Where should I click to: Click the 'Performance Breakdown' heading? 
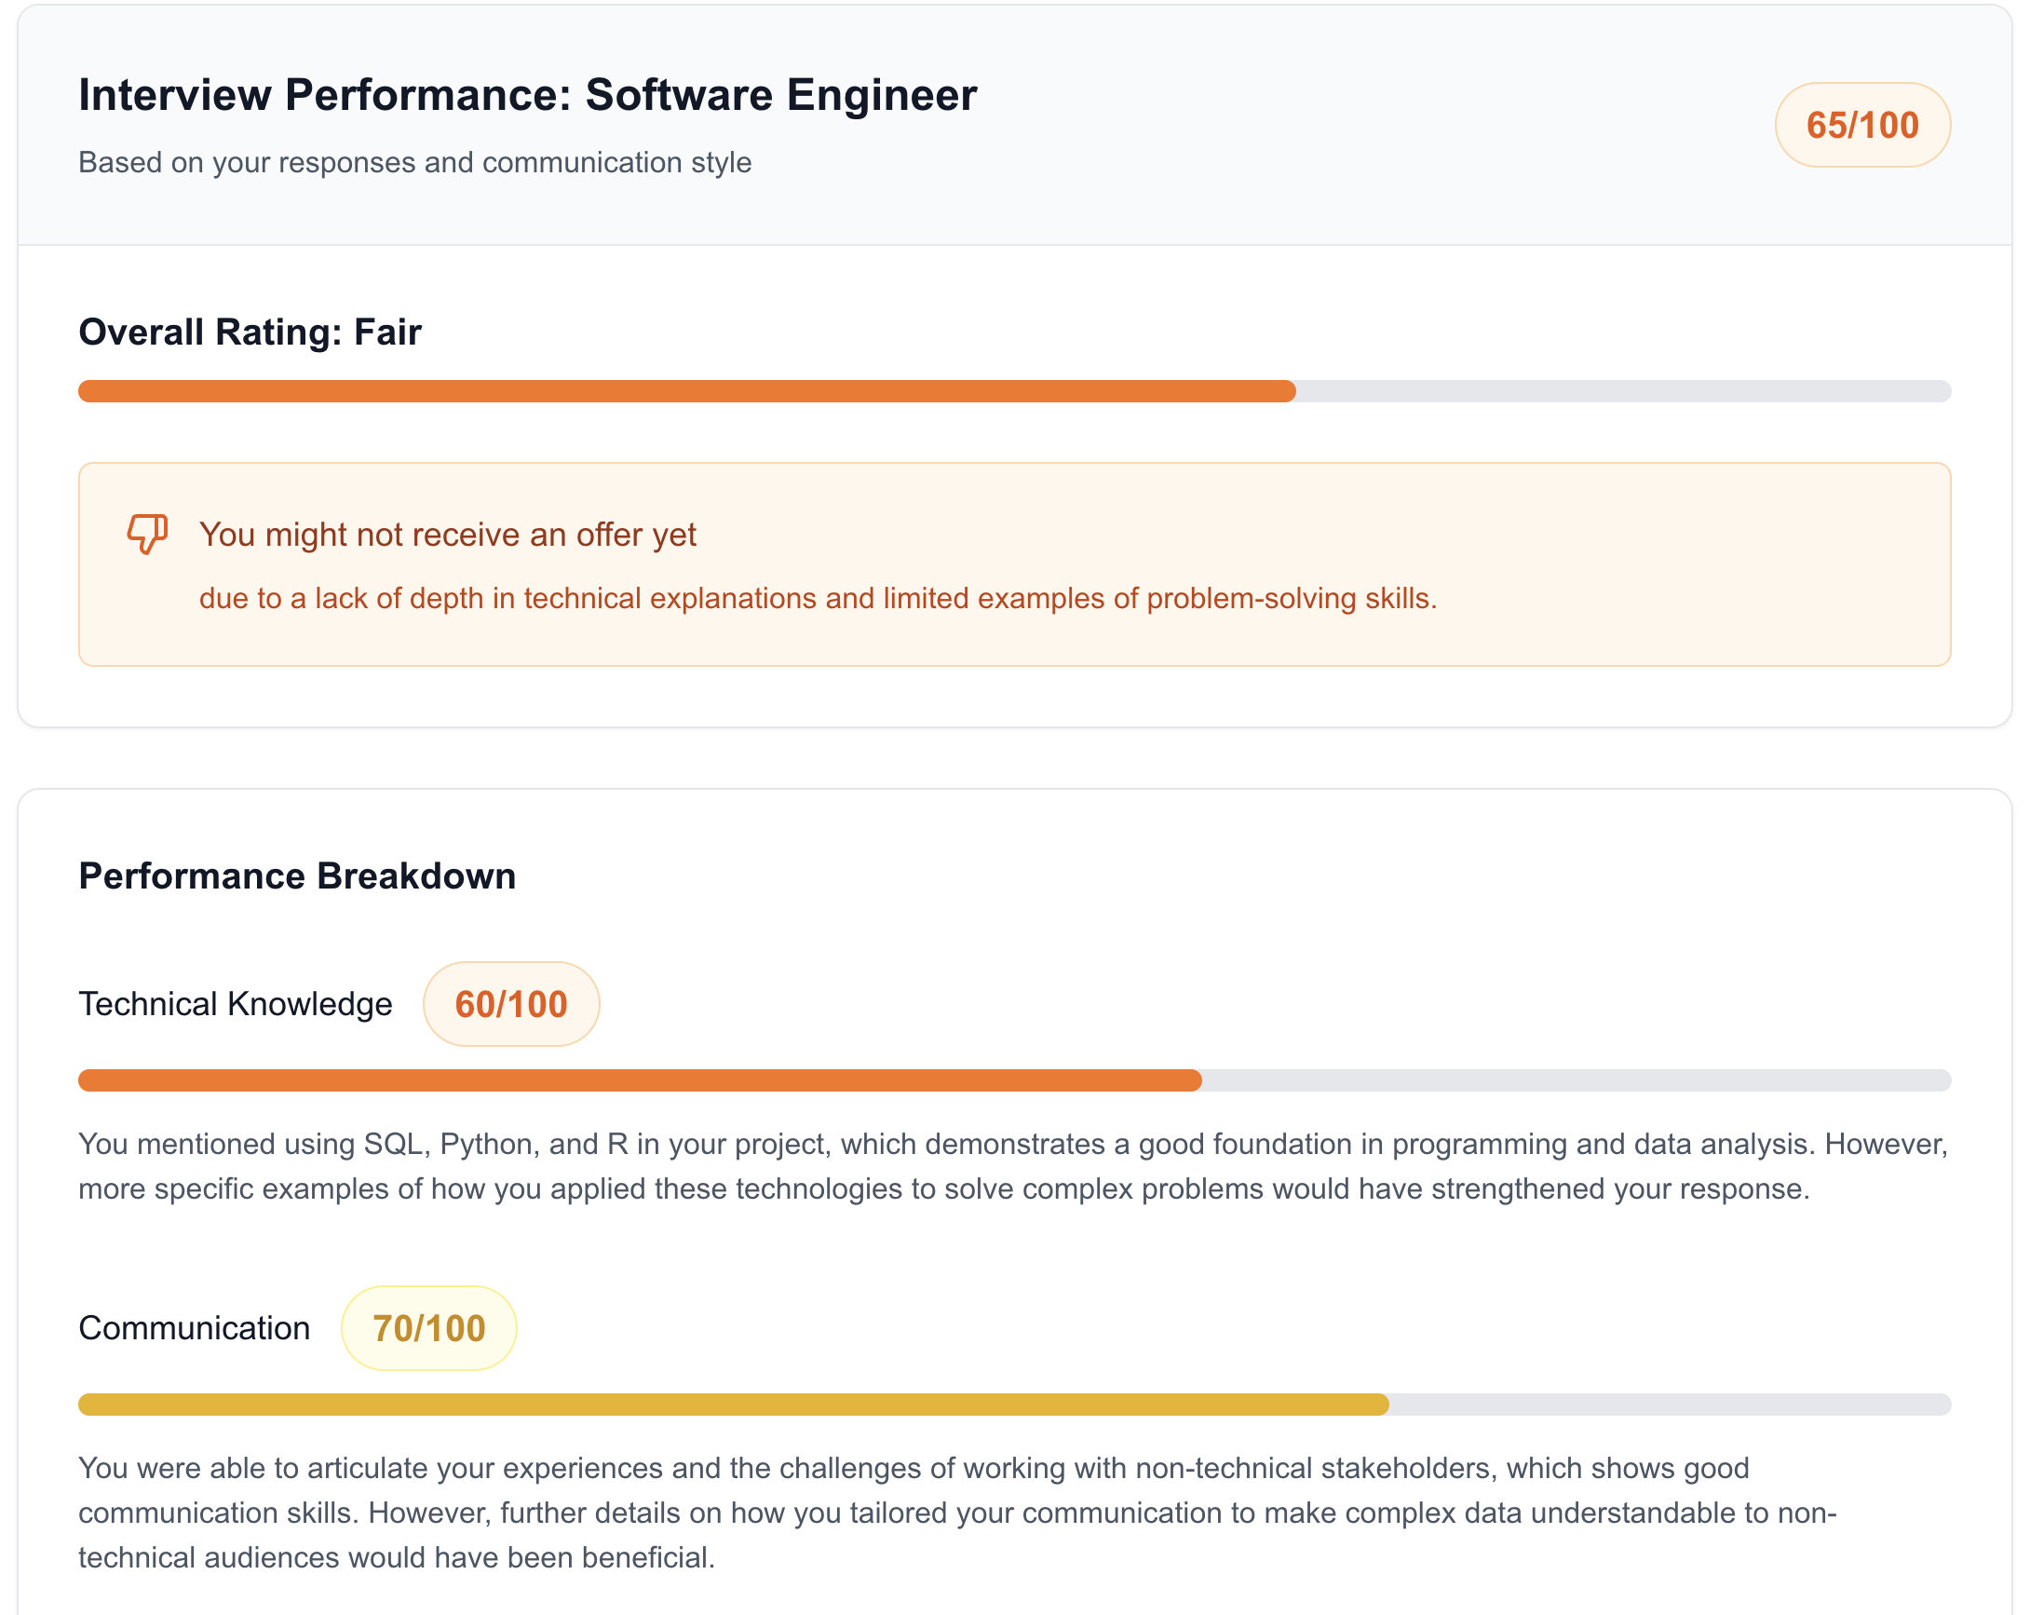coord(297,875)
